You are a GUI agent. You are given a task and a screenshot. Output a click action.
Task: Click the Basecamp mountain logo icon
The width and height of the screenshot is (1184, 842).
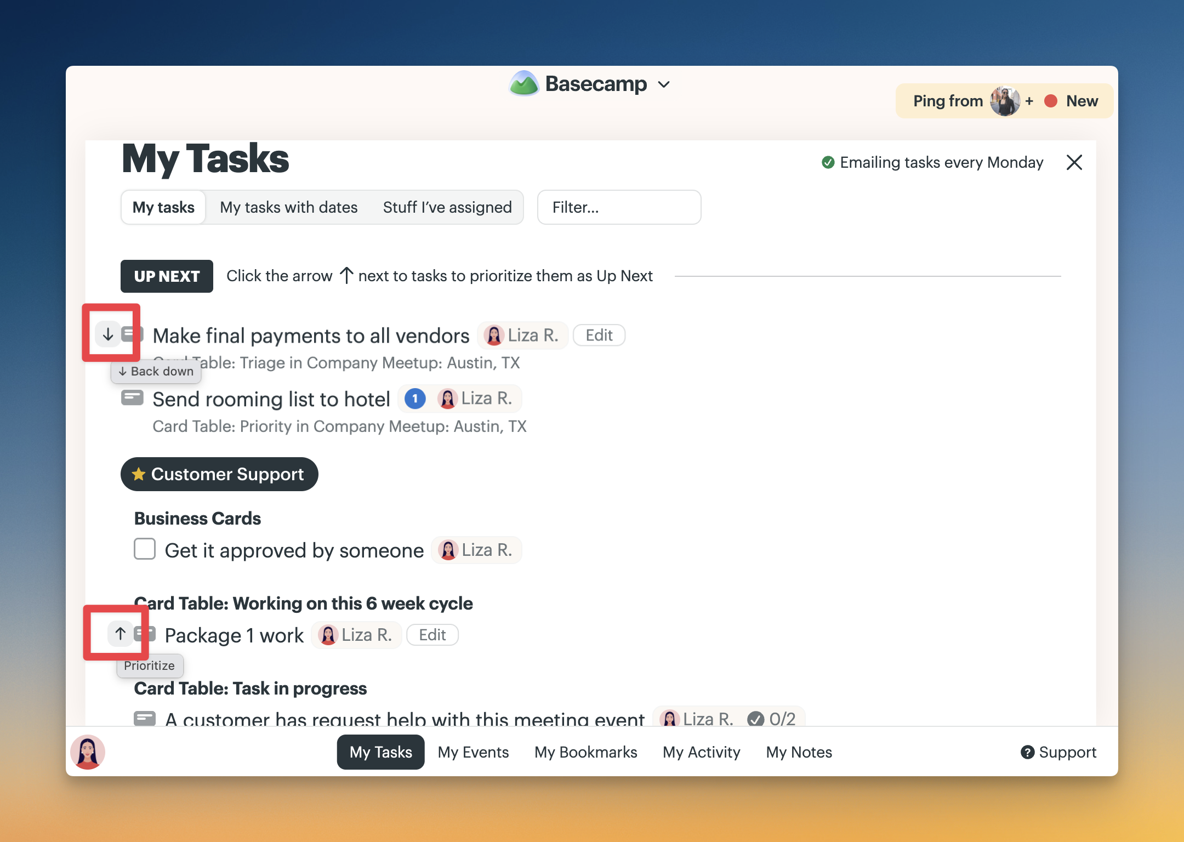click(x=524, y=84)
